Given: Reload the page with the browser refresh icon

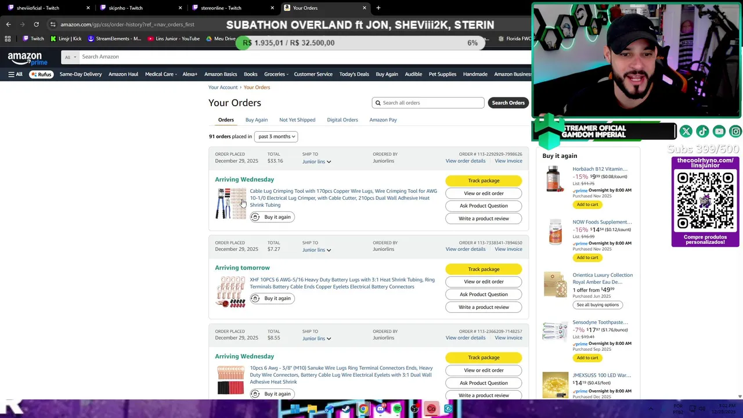Looking at the screenshot, I should pyautogui.click(x=36, y=24).
